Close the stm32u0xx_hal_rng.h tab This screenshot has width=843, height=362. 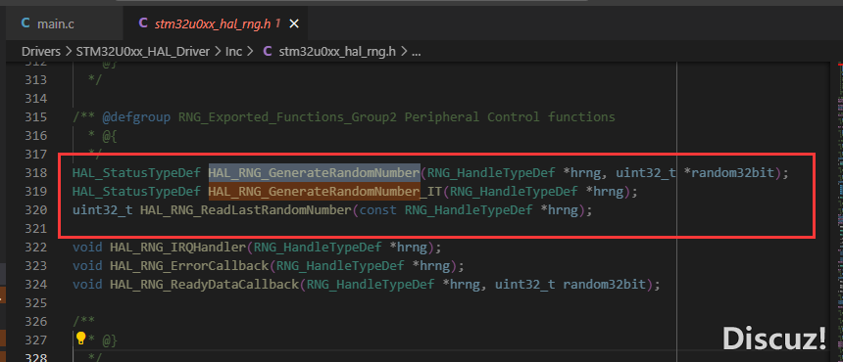tap(294, 23)
